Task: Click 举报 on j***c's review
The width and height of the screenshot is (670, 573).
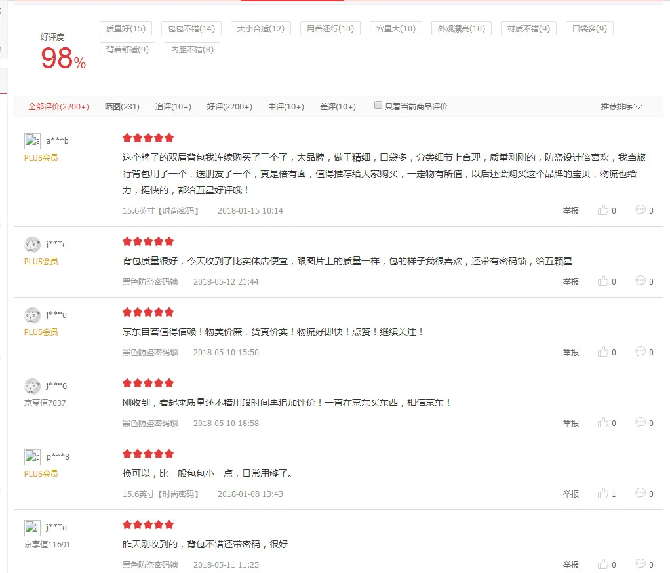Action: coord(571,282)
